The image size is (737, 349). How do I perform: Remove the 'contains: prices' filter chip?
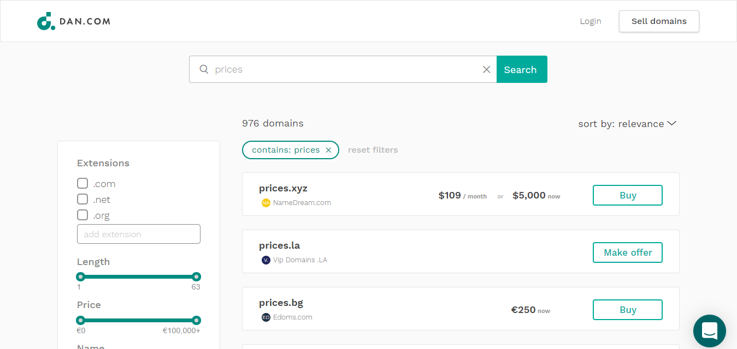coord(328,150)
